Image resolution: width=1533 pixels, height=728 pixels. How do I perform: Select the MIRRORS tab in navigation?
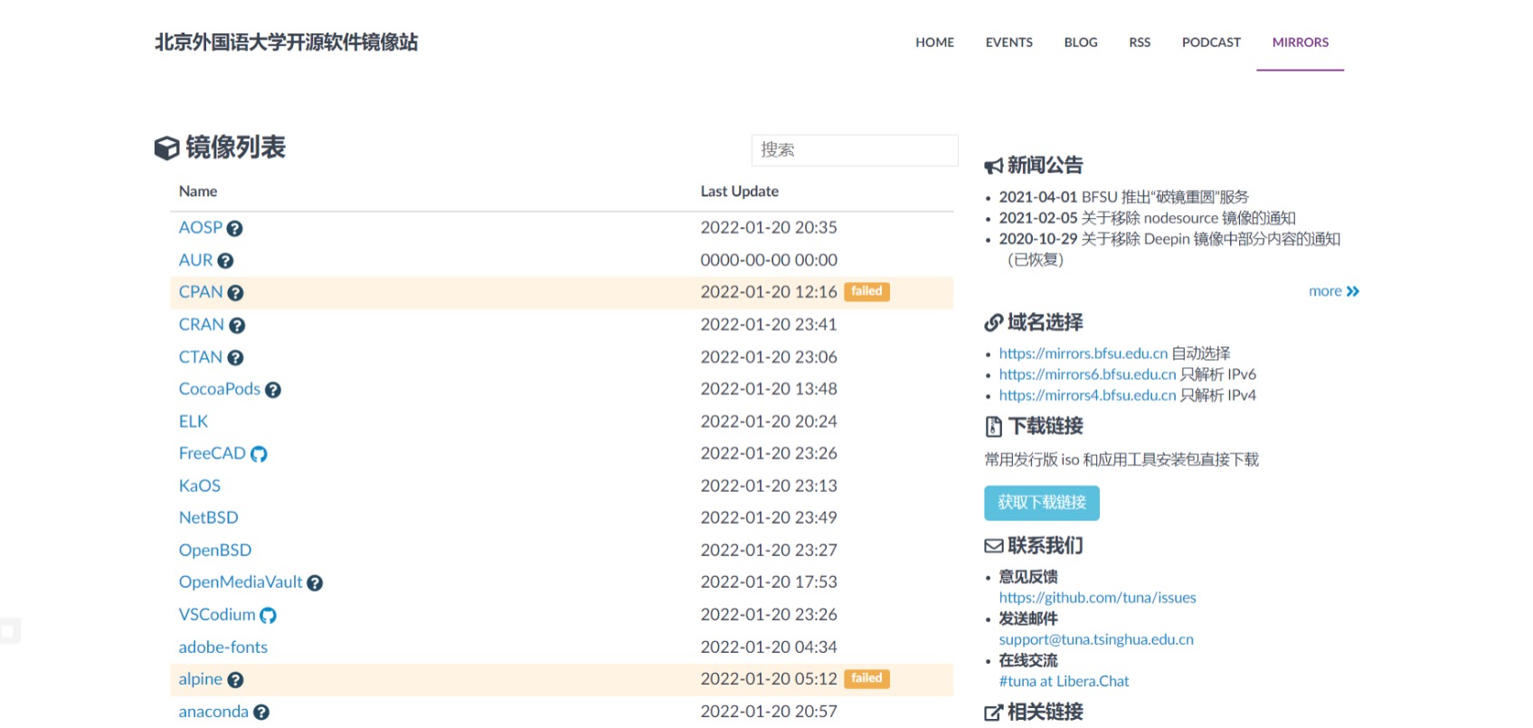tap(1300, 43)
